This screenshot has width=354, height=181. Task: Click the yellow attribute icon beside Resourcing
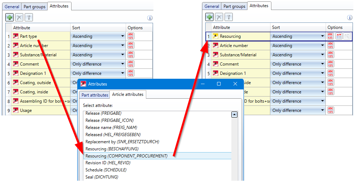(216, 36)
